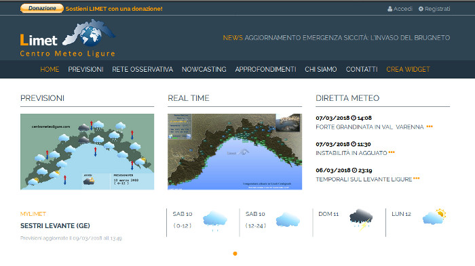Click the orange carousel dot indicator
Screen dimensions: 475x266
[x=235, y=254]
